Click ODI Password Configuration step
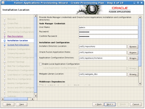The height and width of the screenshot is (109, 145). click(x=21, y=57)
